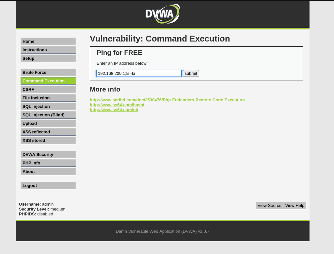Viewport: 334px width, 254px height.
Task: Open SQL Injection (Blind) page
Action: point(48,115)
